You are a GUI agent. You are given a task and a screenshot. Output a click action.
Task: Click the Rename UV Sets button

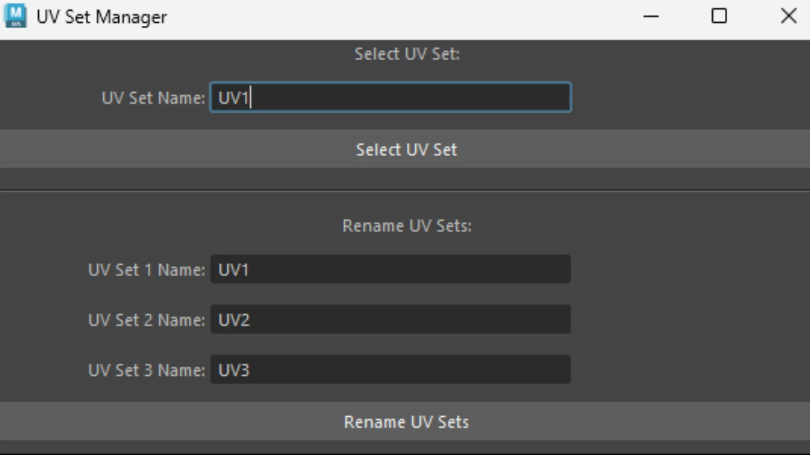pos(405,422)
